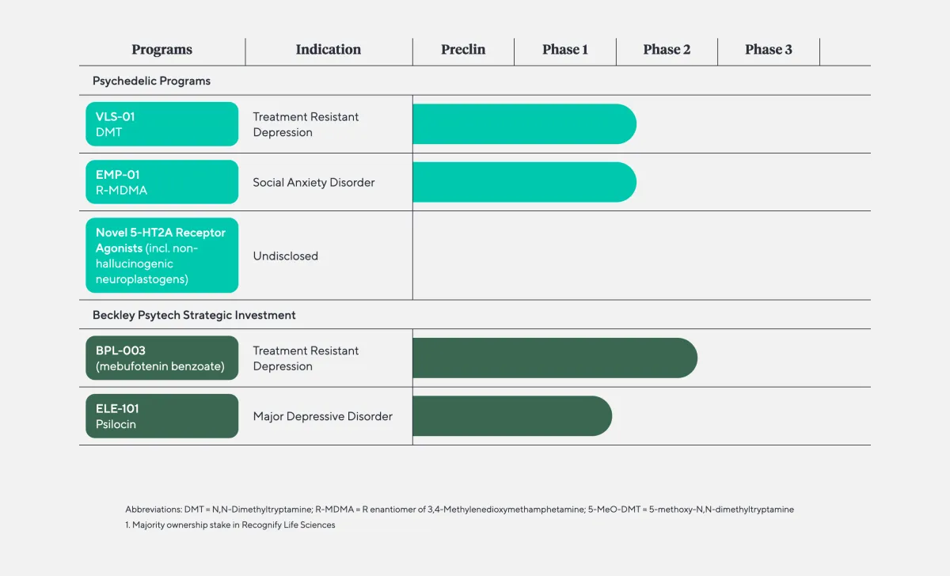This screenshot has width=950, height=576.
Task: Click the BPL-003 green progress bar
Action: tap(554, 357)
